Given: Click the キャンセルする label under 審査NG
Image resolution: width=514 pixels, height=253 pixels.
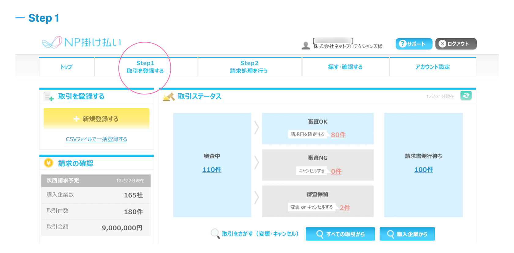Looking at the screenshot, I should point(311,171).
